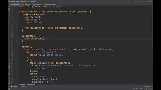Image resolution: width=161 pixels, height=90 pixels.
Task: Click the src folder breadcrumb
Action: (18, 1)
